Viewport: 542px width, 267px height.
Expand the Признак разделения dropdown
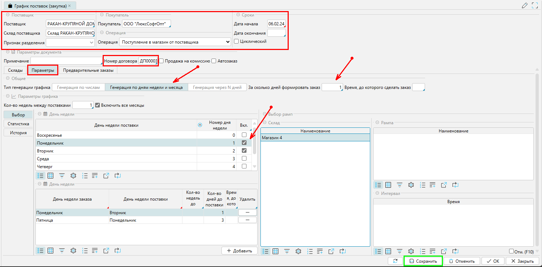[x=91, y=43]
